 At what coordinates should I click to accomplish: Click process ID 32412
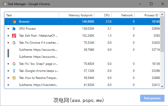tap(156, 85)
